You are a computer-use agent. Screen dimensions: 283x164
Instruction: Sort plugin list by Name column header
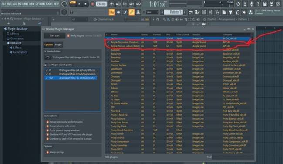114,34
